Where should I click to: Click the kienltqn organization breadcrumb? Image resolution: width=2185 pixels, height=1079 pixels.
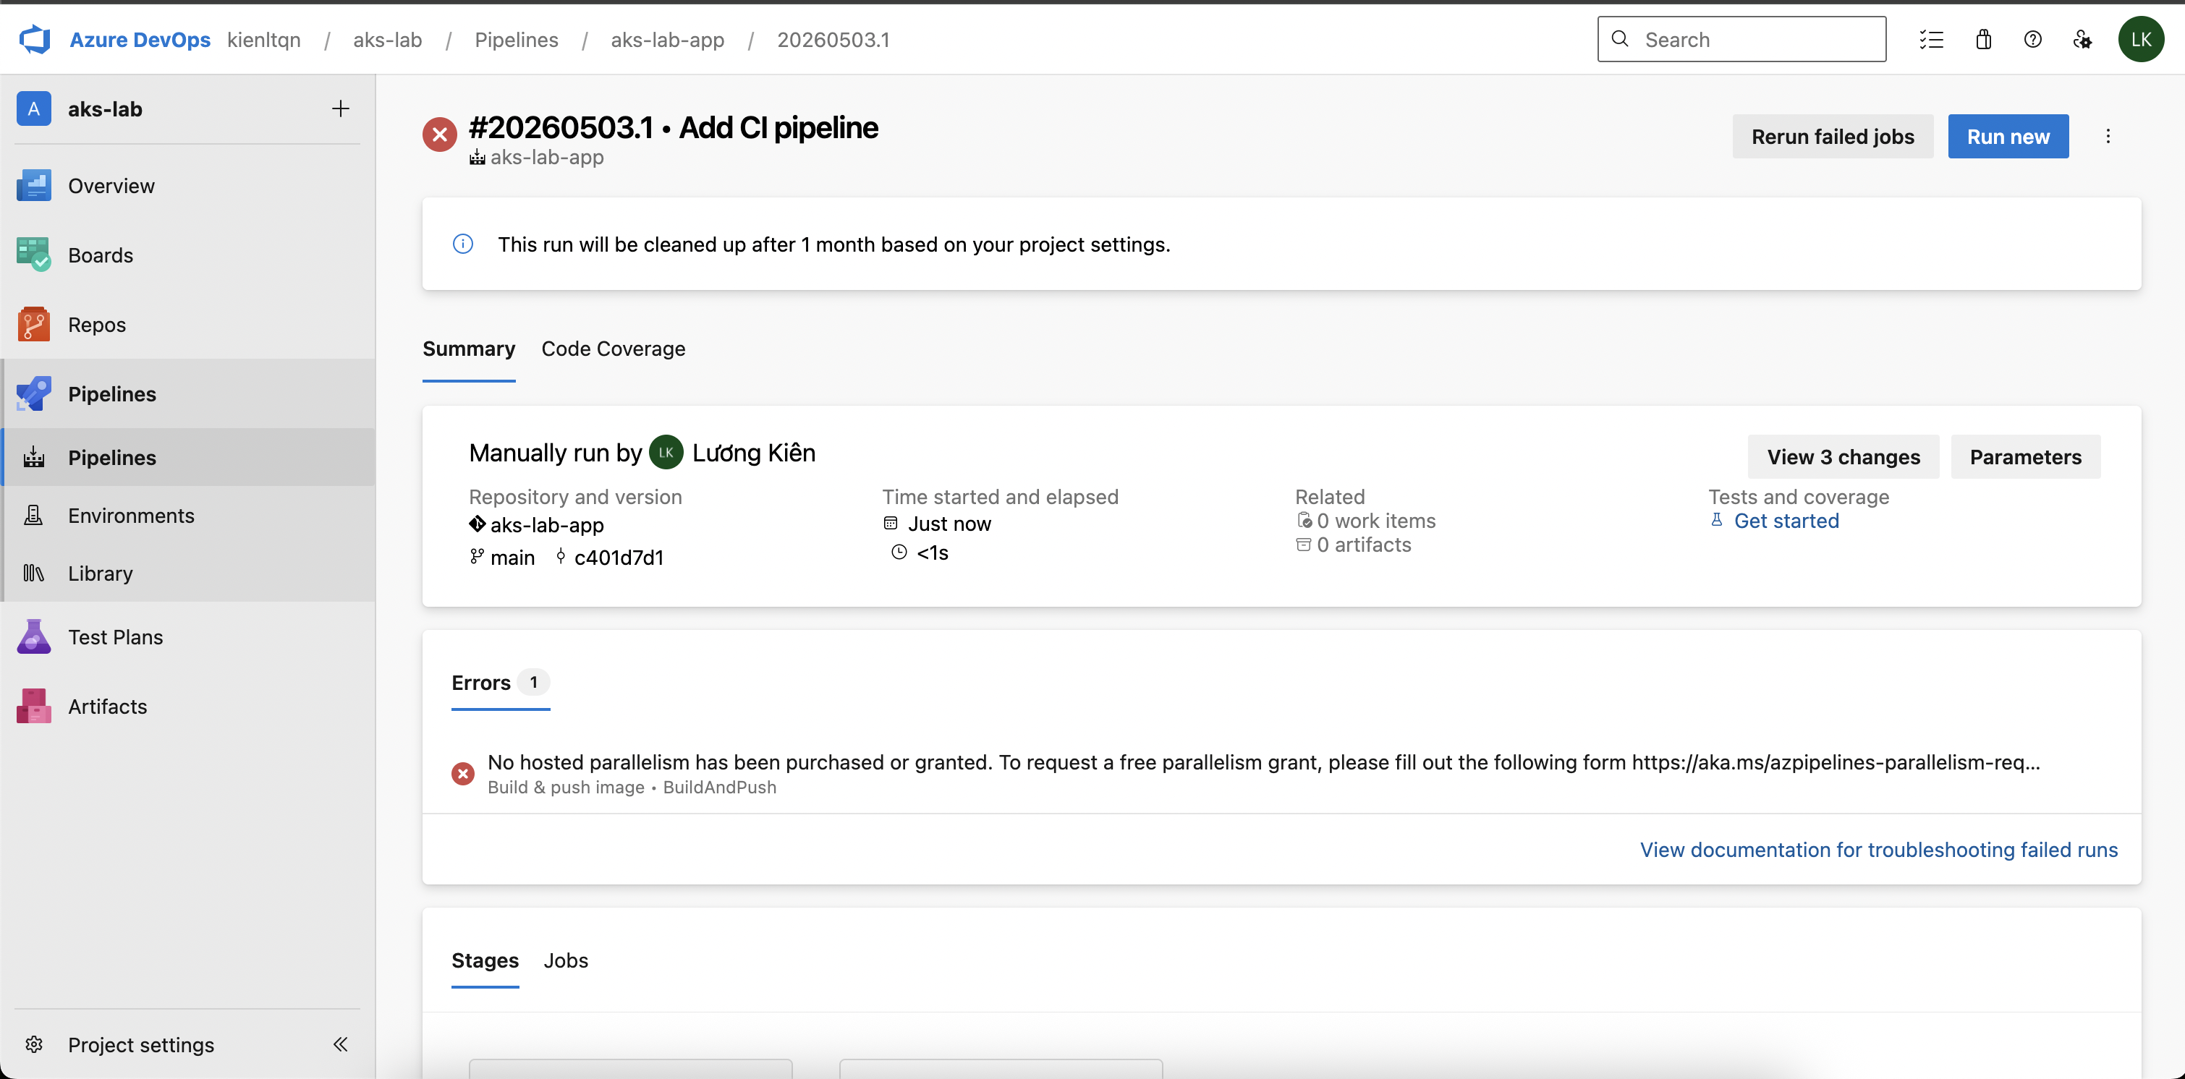point(264,40)
